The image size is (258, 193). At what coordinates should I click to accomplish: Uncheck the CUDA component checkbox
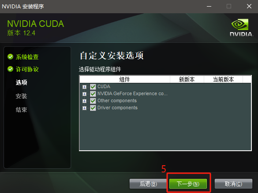(93, 87)
